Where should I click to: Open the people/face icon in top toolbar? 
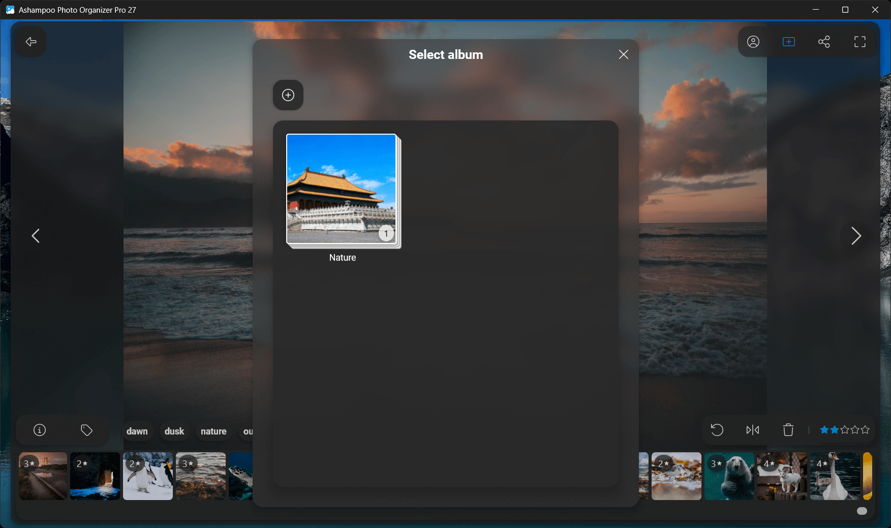[753, 42]
